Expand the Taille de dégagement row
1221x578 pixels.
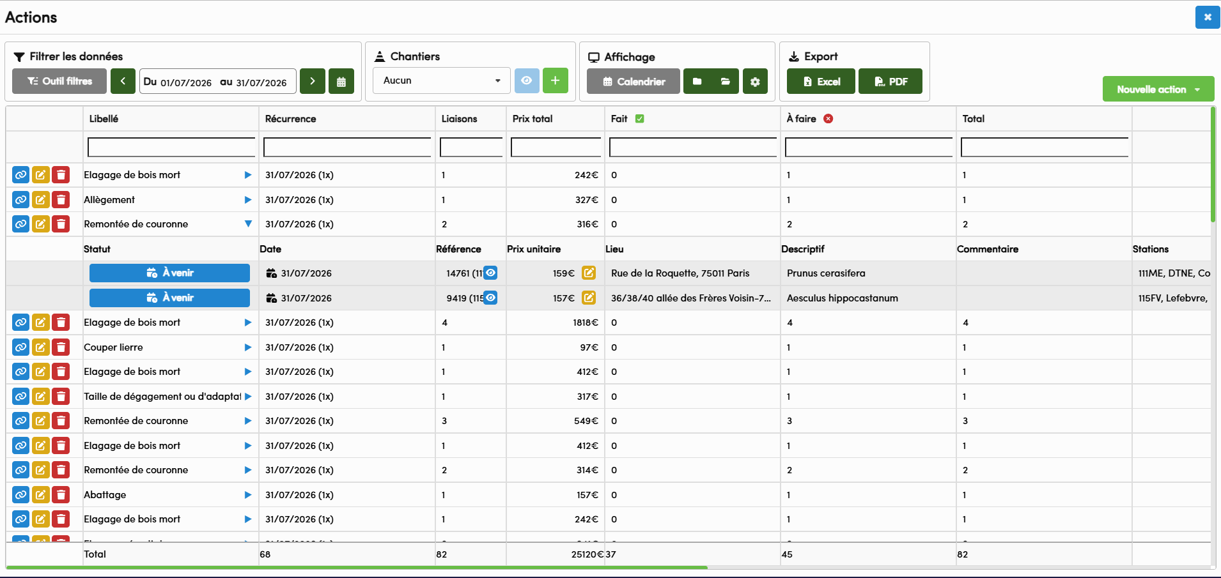point(248,397)
